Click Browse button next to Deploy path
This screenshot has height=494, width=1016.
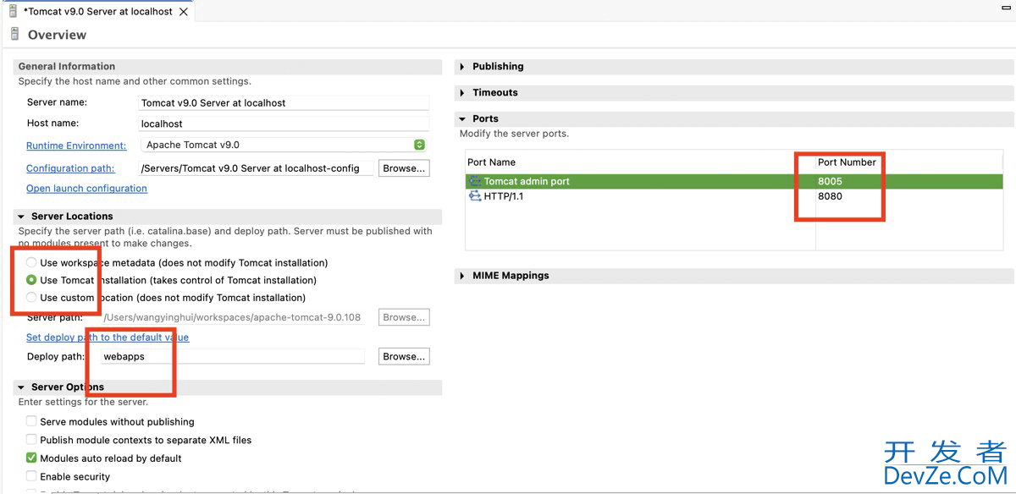404,357
